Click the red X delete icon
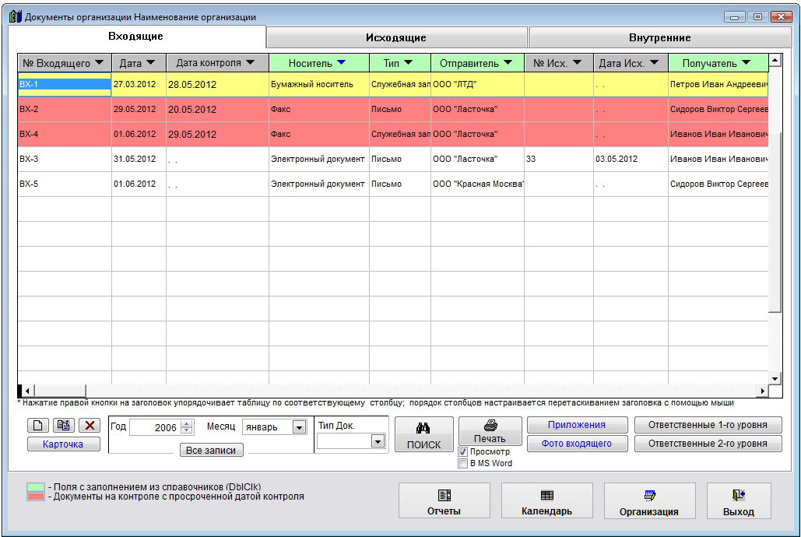The height and width of the screenshot is (537, 801). click(x=90, y=426)
